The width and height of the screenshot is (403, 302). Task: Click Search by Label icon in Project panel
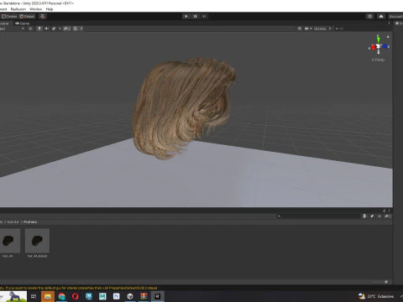[x=372, y=216]
